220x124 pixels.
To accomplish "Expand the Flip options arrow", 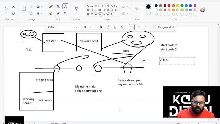I will [42, 13].
